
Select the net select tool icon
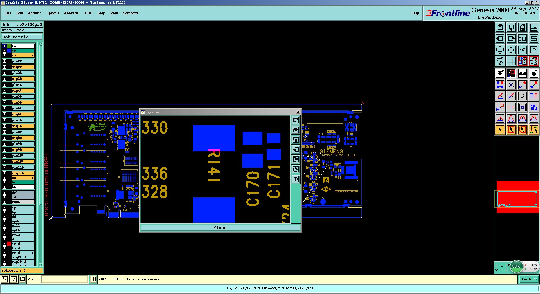534,130
